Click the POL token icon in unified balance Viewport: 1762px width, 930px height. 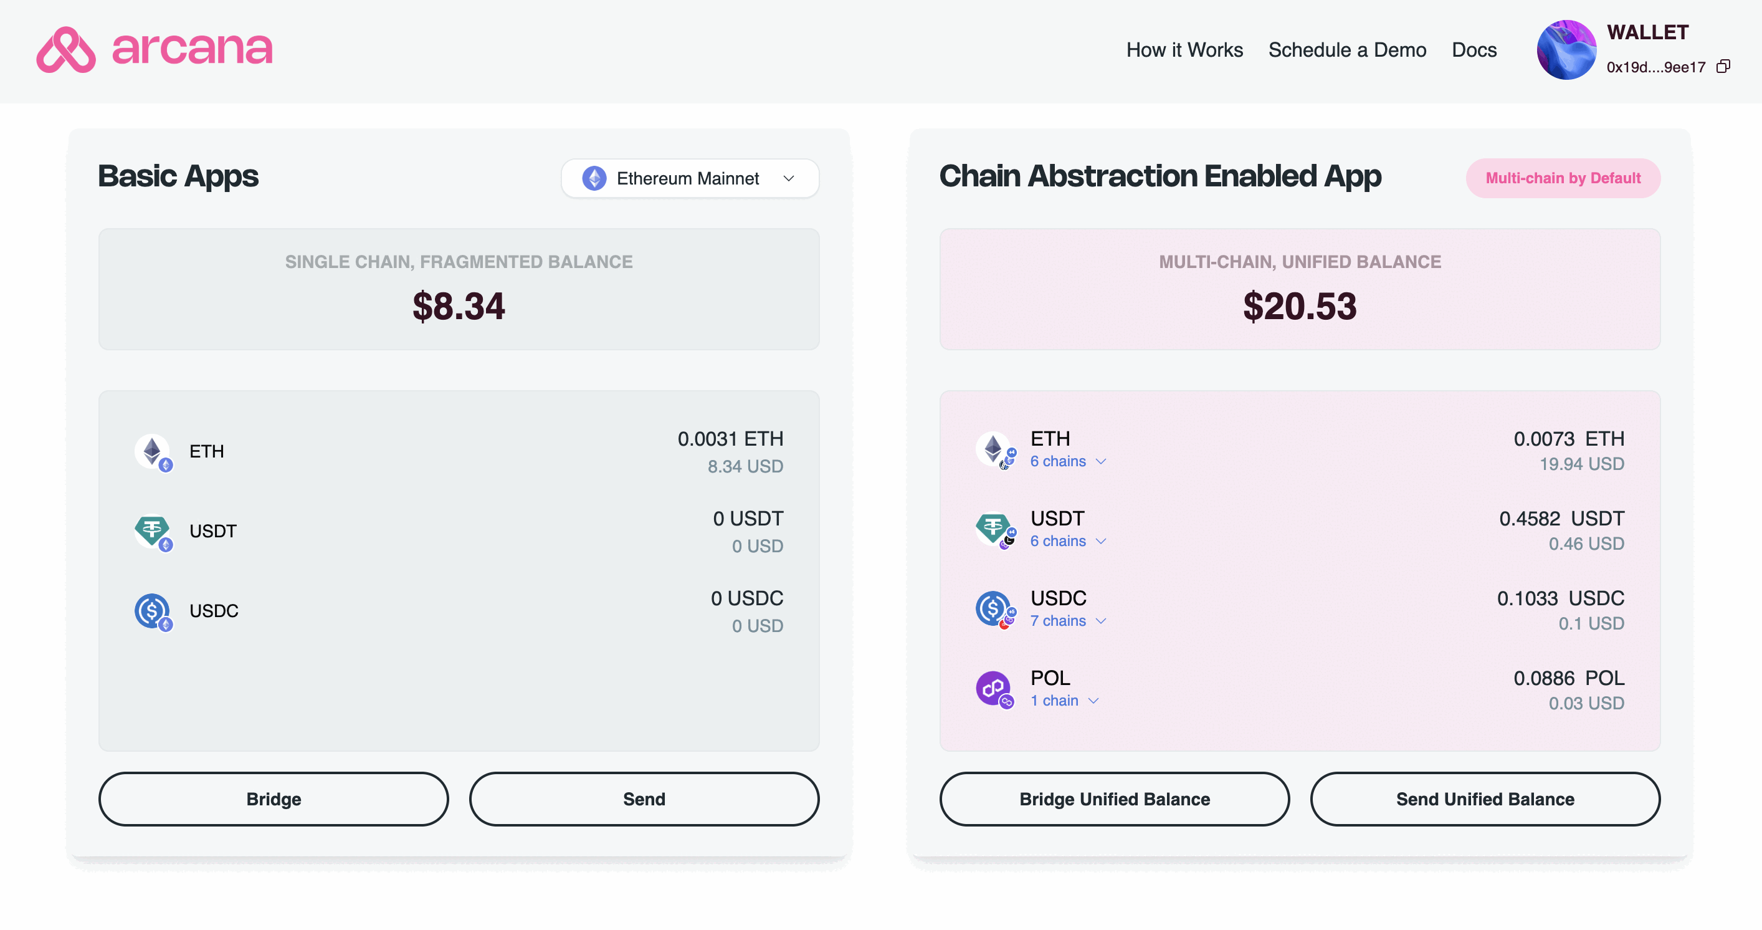point(994,689)
